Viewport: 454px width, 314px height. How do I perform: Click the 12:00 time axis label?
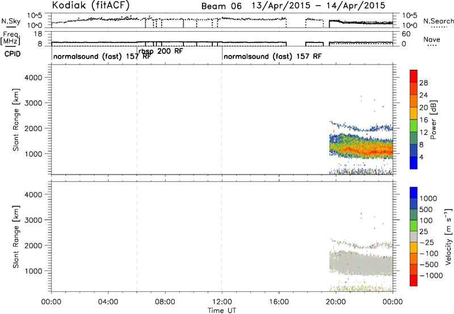pyautogui.click(x=222, y=302)
